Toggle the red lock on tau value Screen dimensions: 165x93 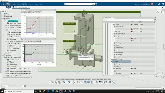[132, 31]
